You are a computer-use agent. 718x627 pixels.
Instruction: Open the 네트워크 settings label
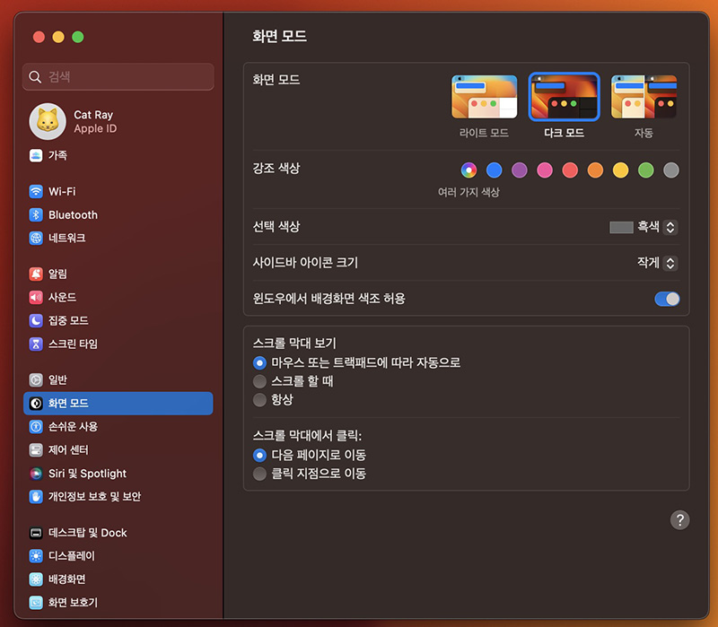[66, 238]
